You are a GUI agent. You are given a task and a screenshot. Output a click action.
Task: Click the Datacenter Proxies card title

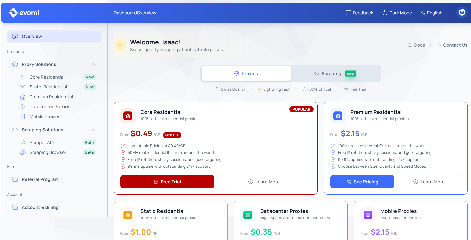coord(284,211)
